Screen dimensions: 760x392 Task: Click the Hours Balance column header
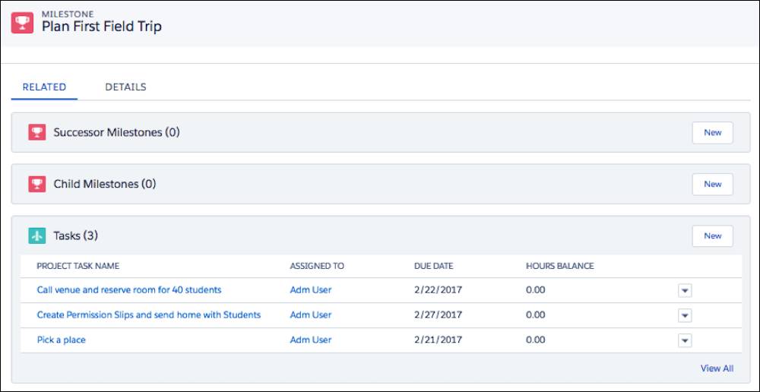pyautogui.click(x=560, y=266)
